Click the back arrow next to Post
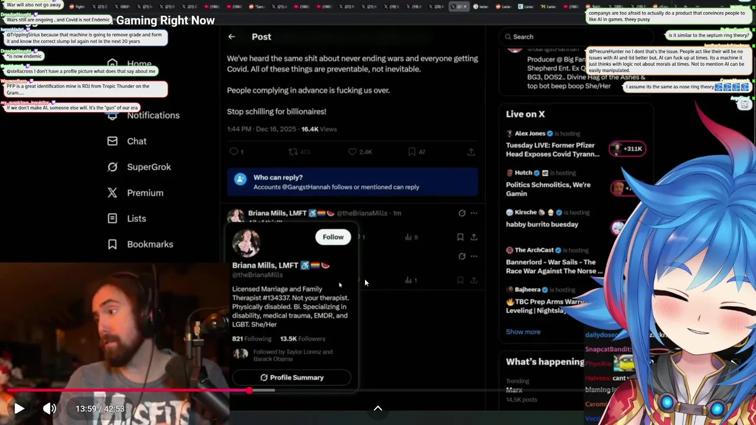This screenshot has height=425, width=756. (x=232, y=37)
